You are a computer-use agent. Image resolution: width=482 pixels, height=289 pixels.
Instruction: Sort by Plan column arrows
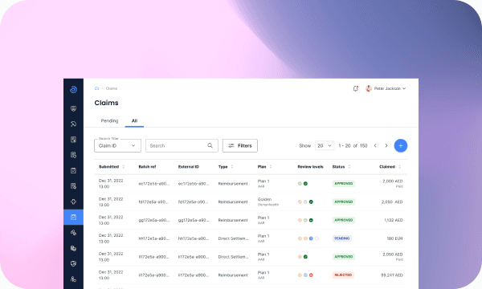click(x=271, y=167)
